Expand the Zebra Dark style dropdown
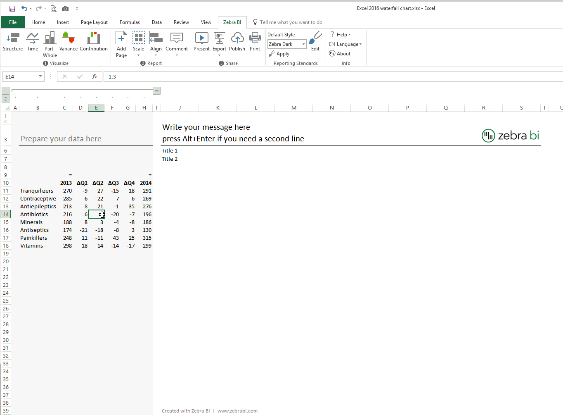This screenshot has height=415, width=563. (x=303, y=44)
